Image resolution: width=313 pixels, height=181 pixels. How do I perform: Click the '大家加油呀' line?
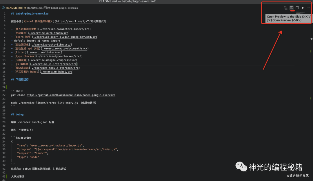pos(17,177)
